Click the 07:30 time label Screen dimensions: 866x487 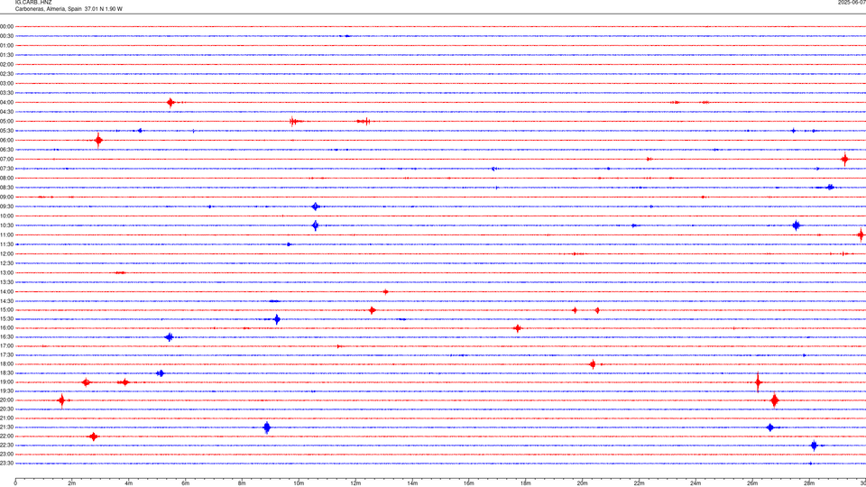click(6, 169)
